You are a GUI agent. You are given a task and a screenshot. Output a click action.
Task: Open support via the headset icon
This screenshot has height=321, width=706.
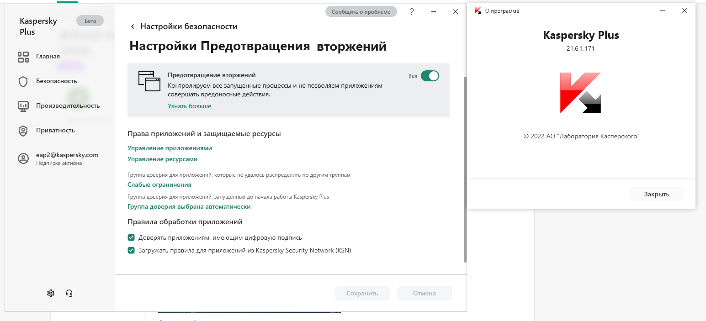(x=69, y=293)
